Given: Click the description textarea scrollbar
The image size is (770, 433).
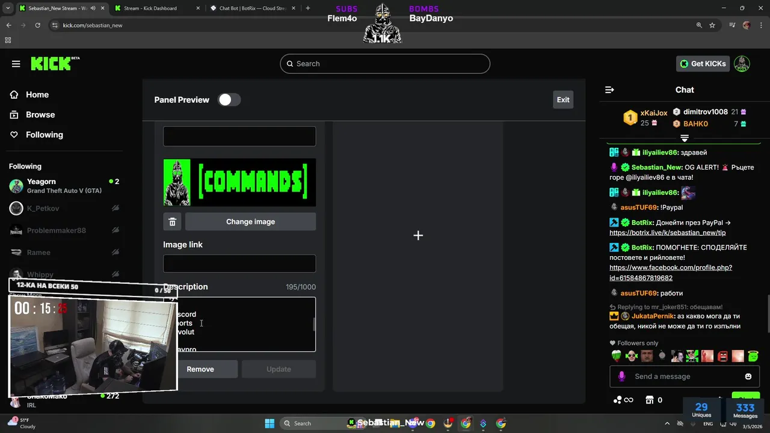Looking at the screenshot, I should (313, 325).
